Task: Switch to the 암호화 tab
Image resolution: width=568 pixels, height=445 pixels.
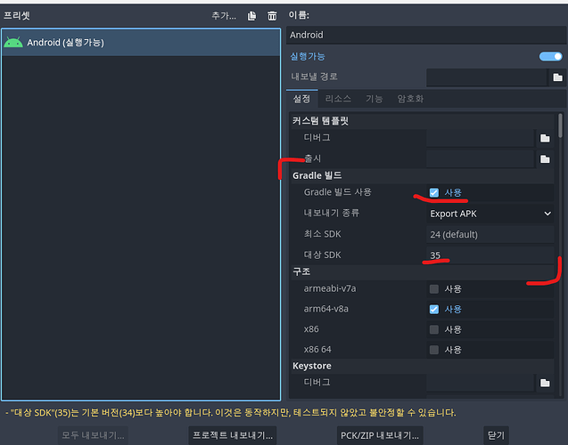Action: tap(410, 99)
